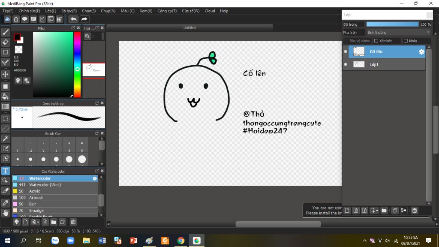Image resolution: width=439 pixels, height=247 pixels.
Task: Check the Bảo vệ alpha checkbox
Action: (346, 41)
